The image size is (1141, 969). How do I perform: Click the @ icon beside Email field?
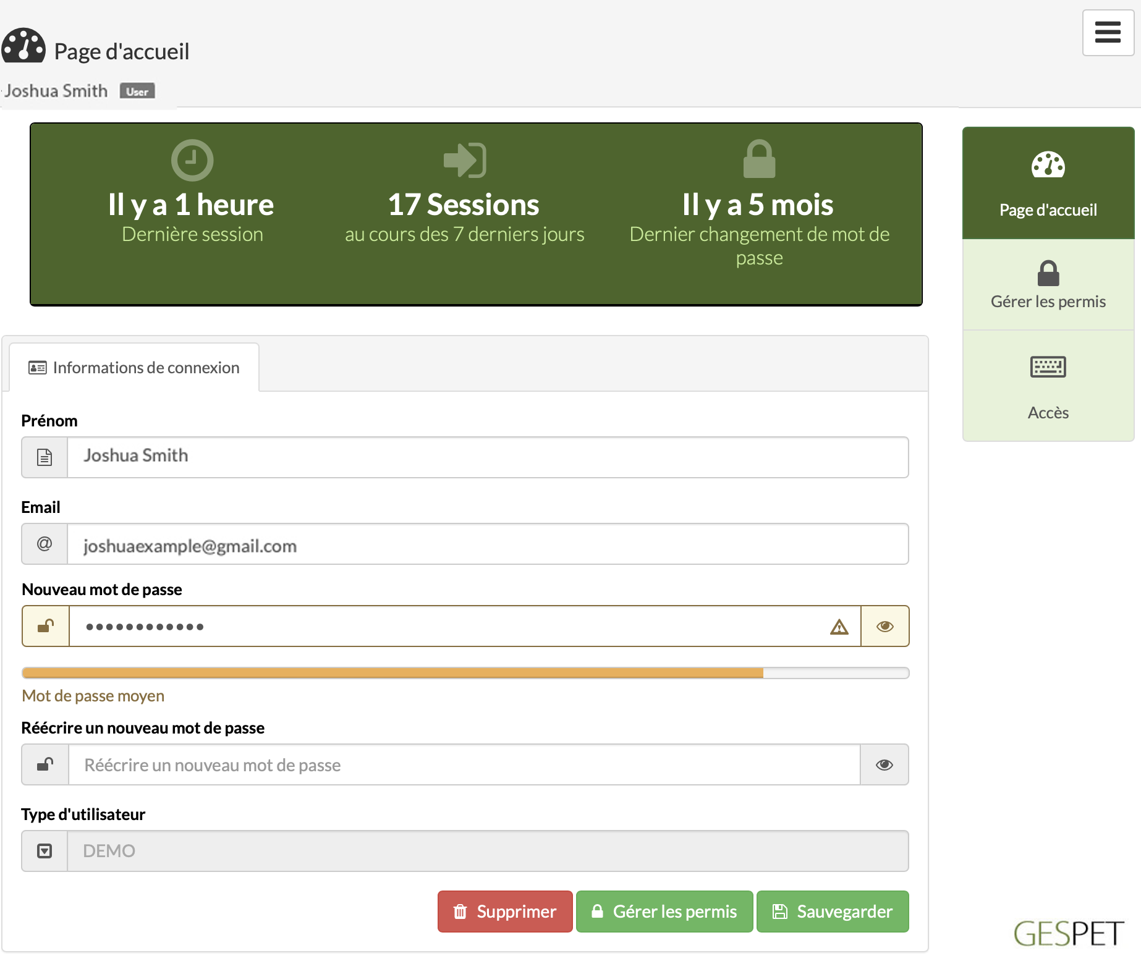point(45,544)
